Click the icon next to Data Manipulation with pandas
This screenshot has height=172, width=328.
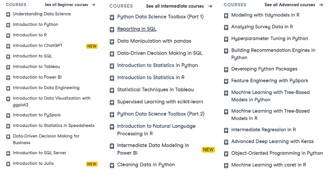tap(112, 41)
